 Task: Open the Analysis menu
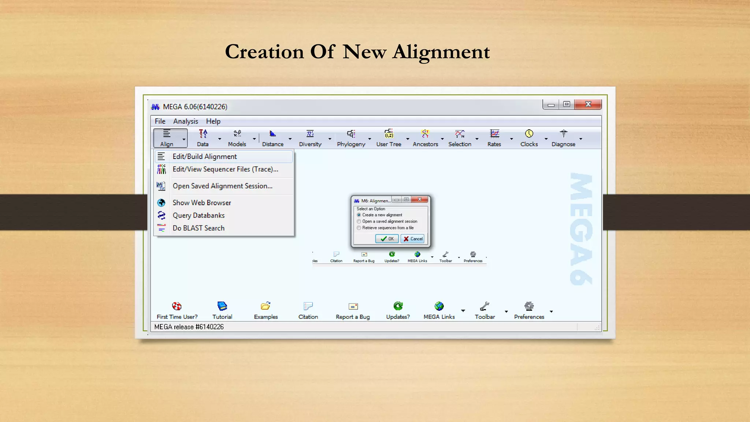pyautogui.click(x=185, y=121)
